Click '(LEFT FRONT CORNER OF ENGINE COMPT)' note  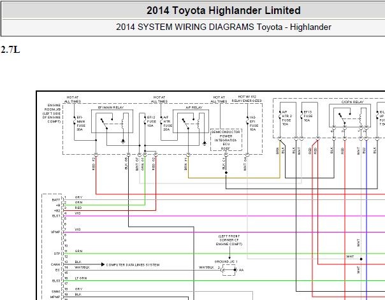point(229,240)
